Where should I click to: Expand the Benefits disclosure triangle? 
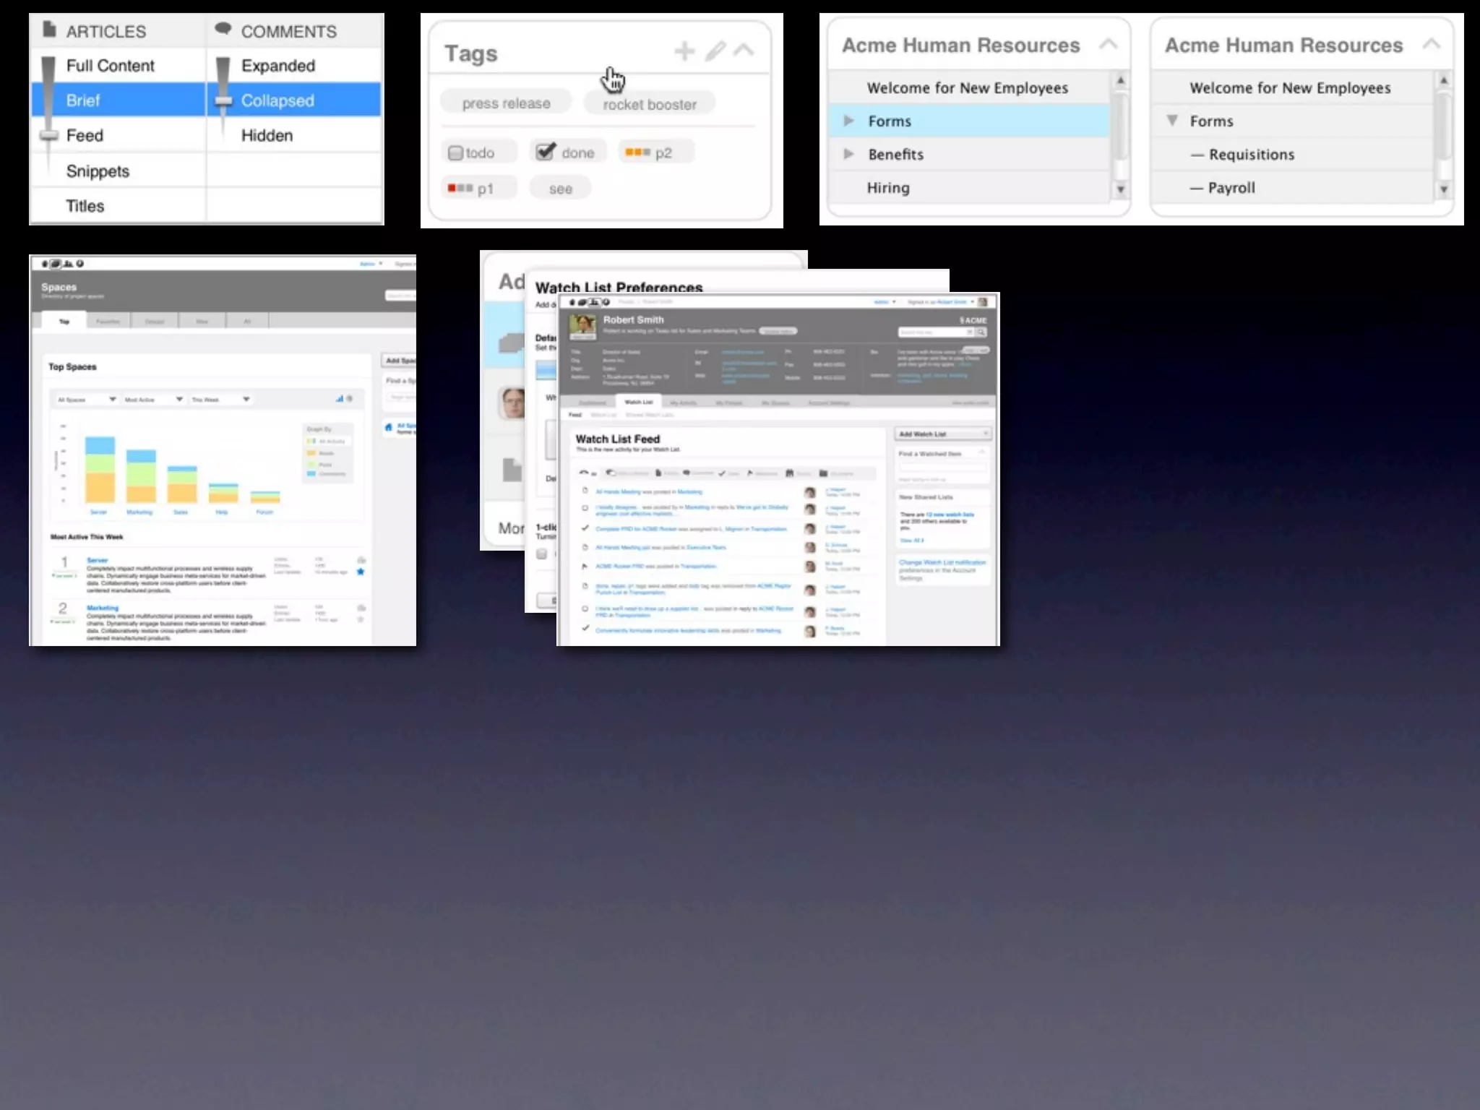[x=849, y=155]
